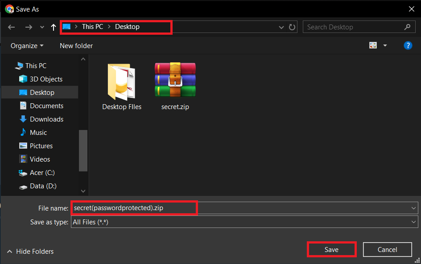Screen dimensions: 421x264
Task: Open the Organize menu
Action: pyautogui.click(x=27, y=46)
